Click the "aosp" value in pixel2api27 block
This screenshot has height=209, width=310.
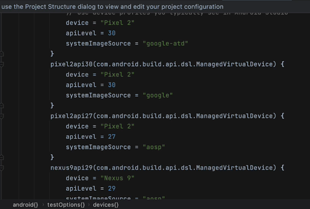(154, 147)
